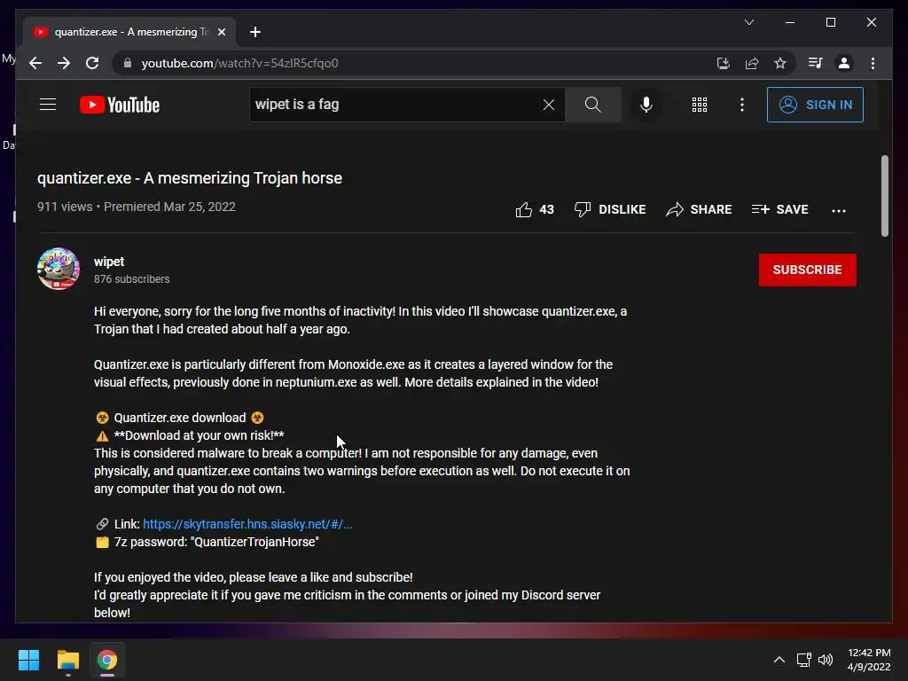Screen dimensions: 908x681
Task: Click DISLIKE on the video
Action: coord(610,209)
